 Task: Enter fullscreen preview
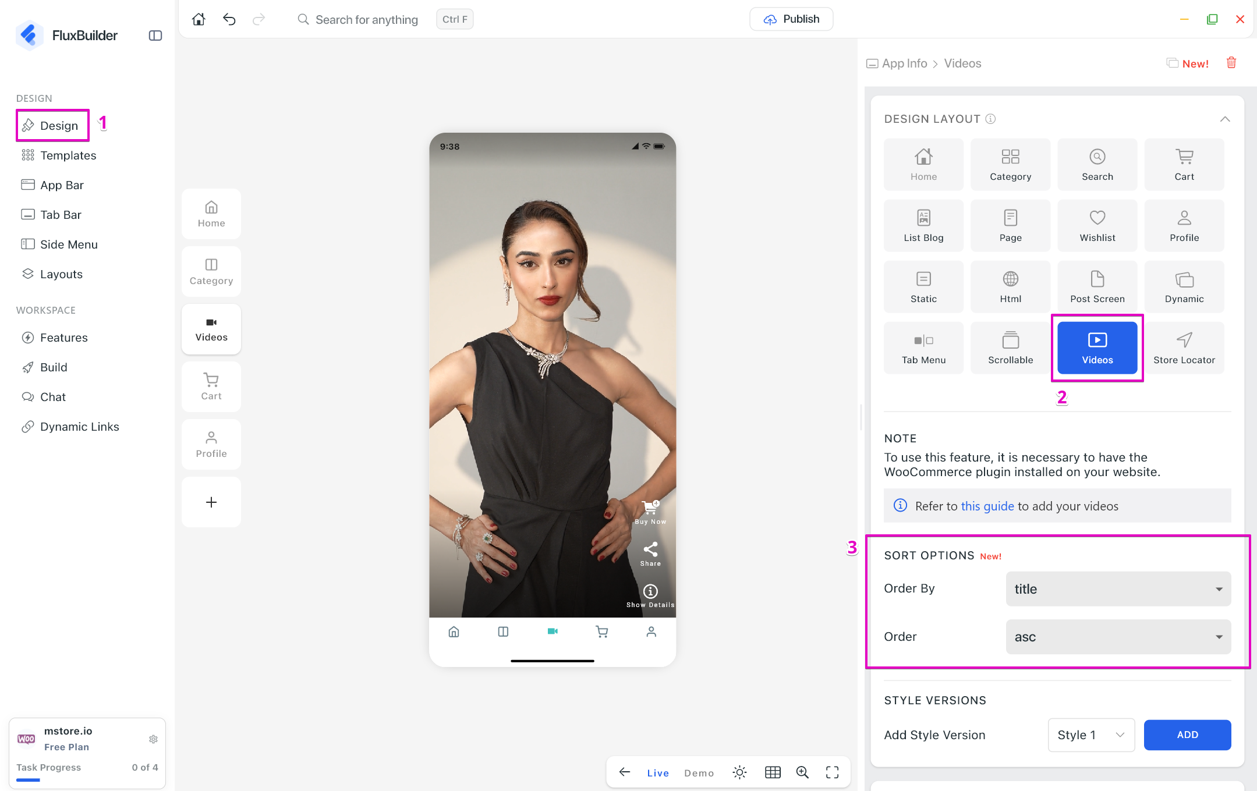click(x=832, y=772)
